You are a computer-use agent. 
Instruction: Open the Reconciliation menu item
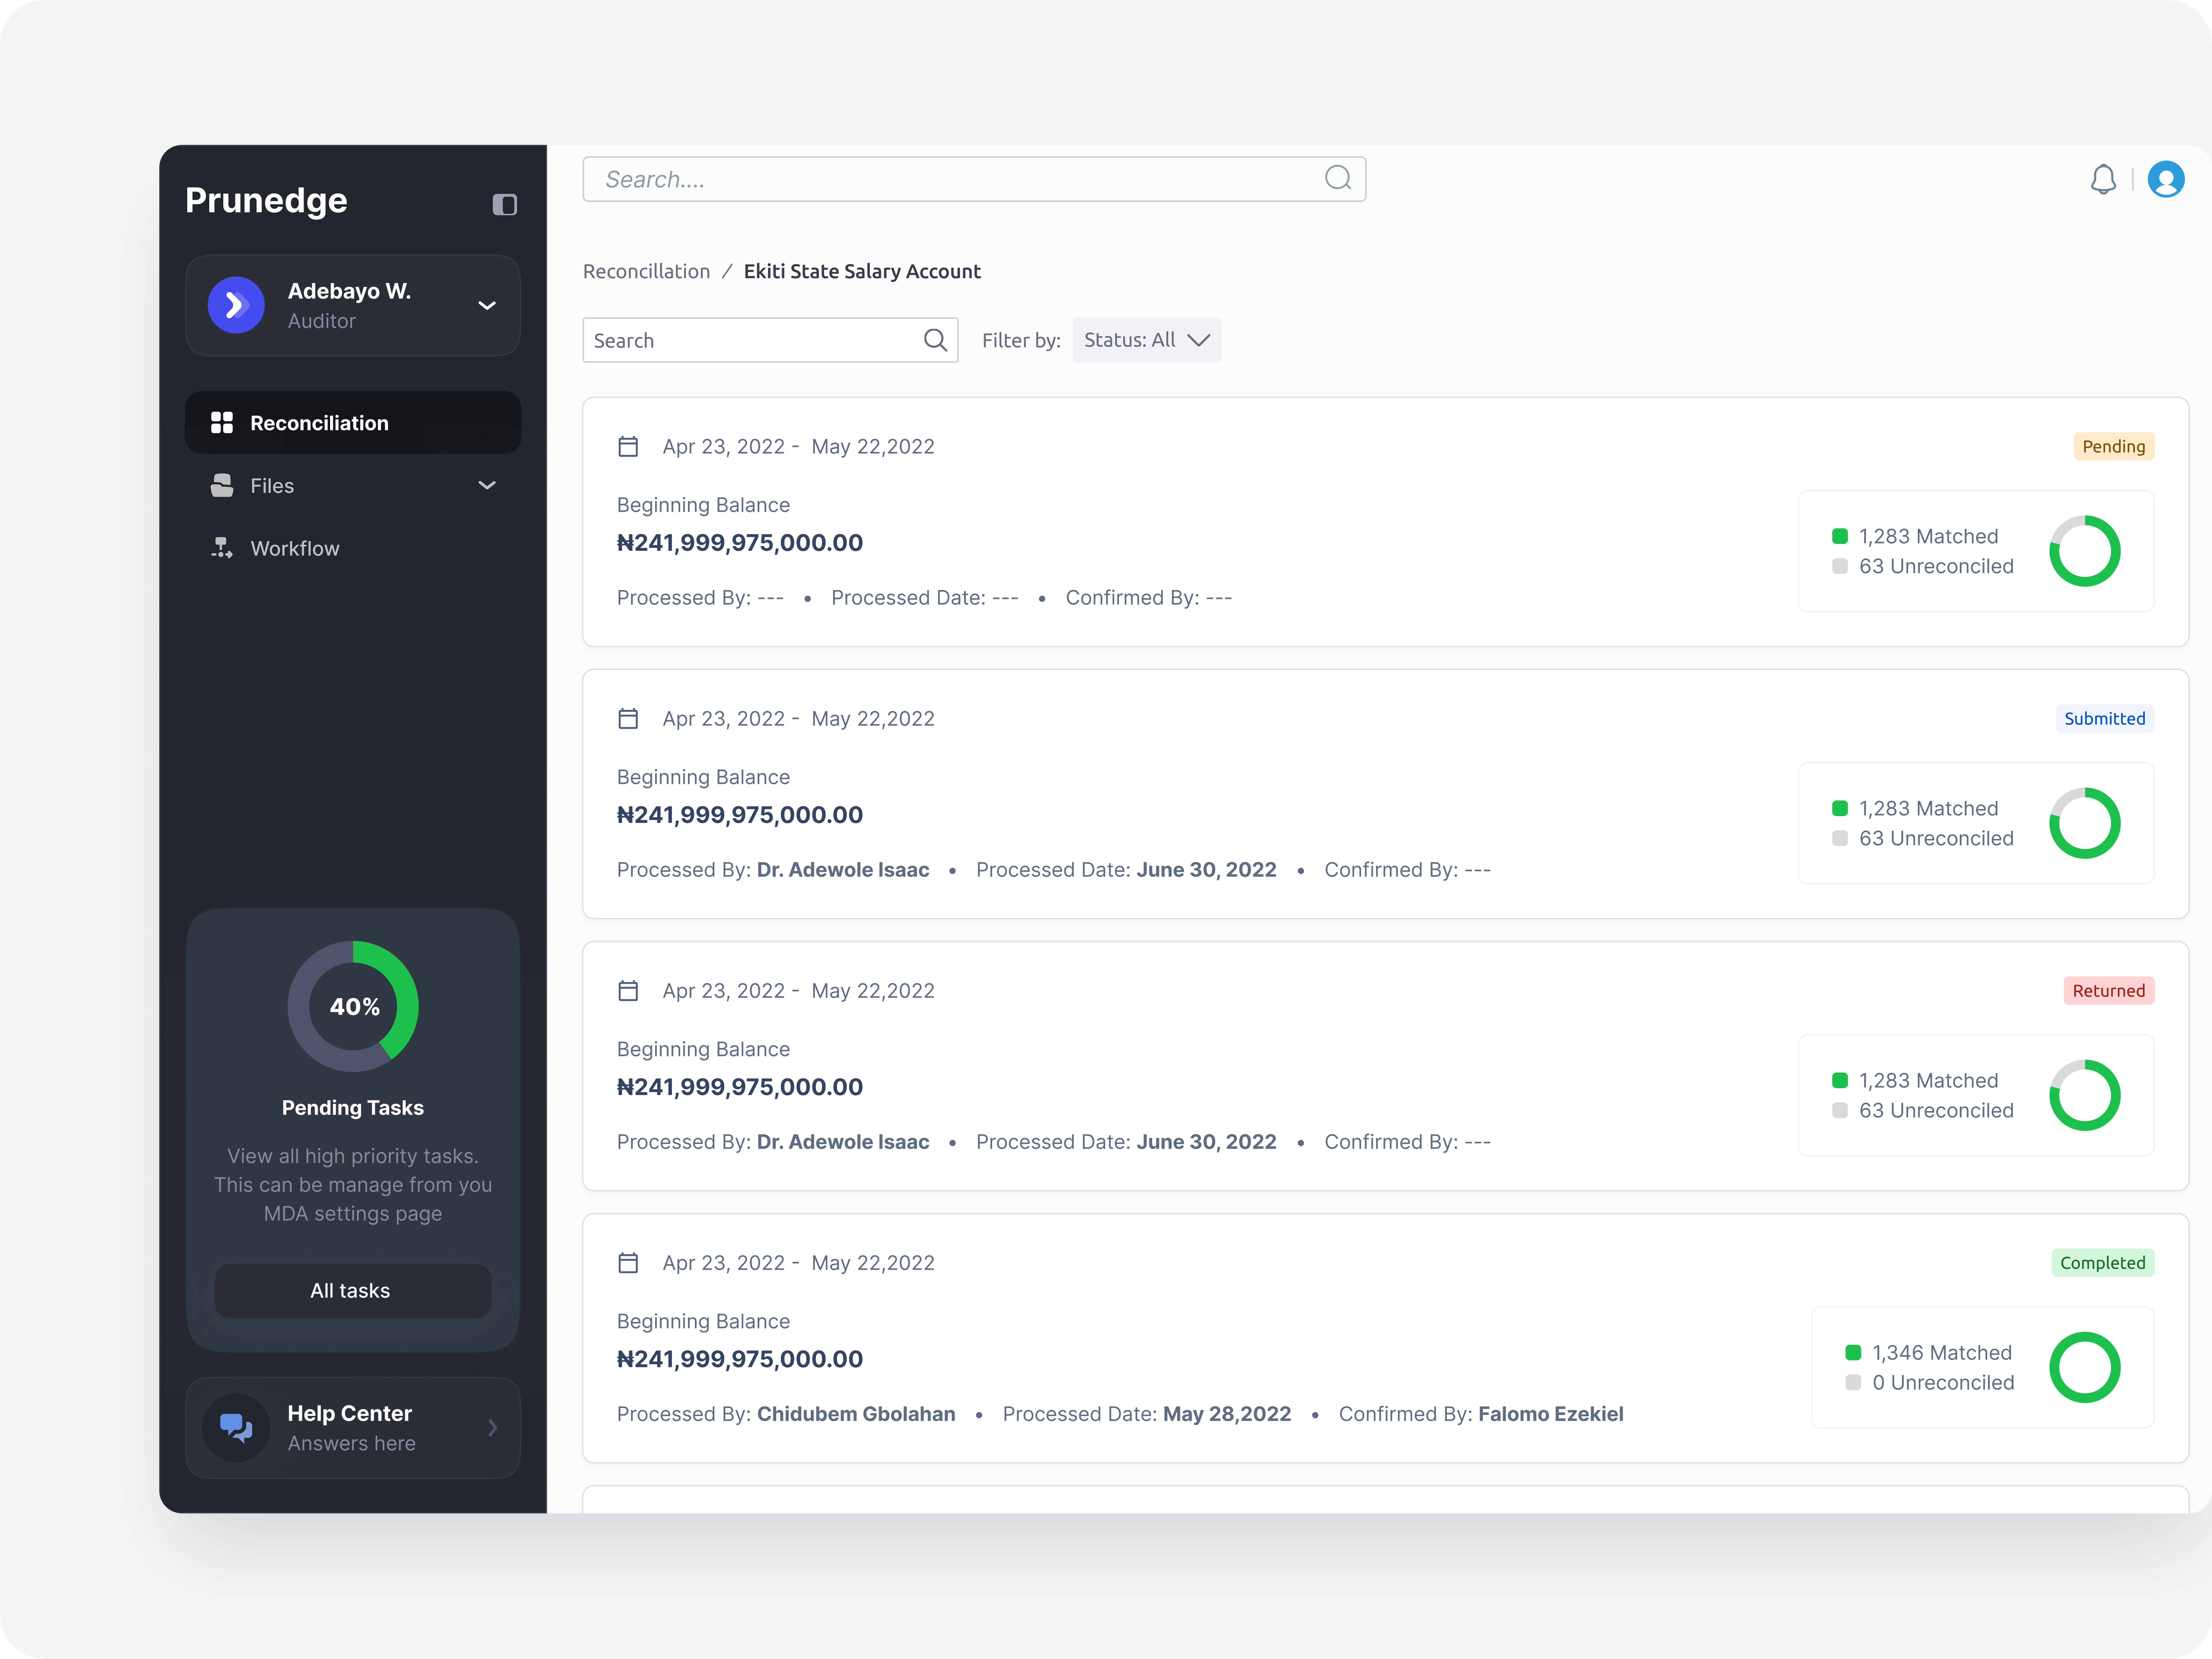(353, 423)
